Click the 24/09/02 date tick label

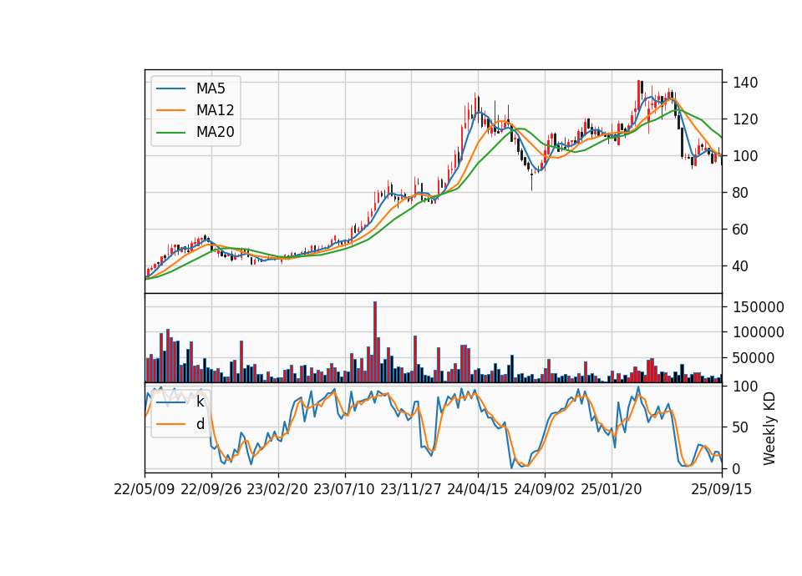[544, 489]
